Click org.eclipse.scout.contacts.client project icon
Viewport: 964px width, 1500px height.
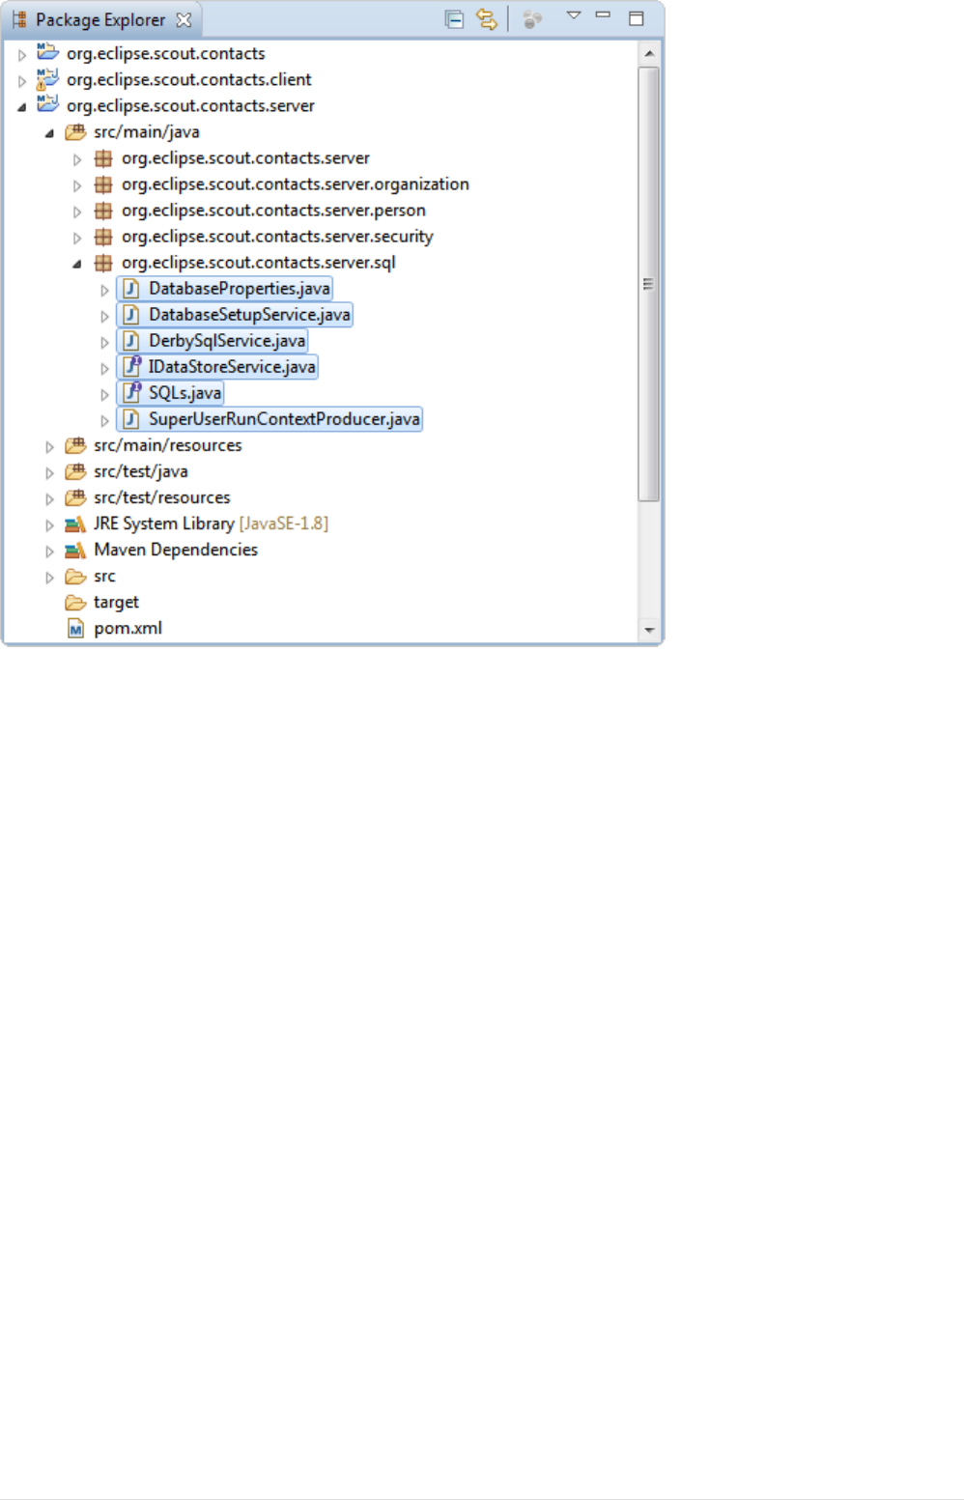(x=47, y=78)
